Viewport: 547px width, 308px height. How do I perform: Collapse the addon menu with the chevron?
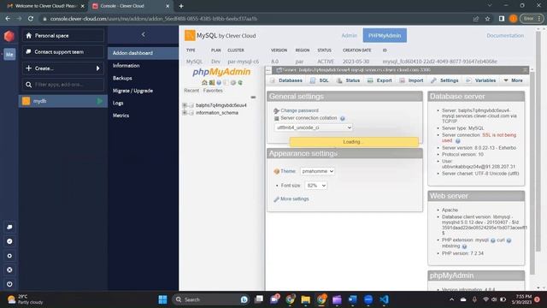pos(144,34)
